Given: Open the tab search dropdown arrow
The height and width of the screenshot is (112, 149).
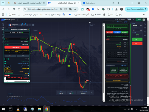Looking at the screenshot, I should point(3,3).
